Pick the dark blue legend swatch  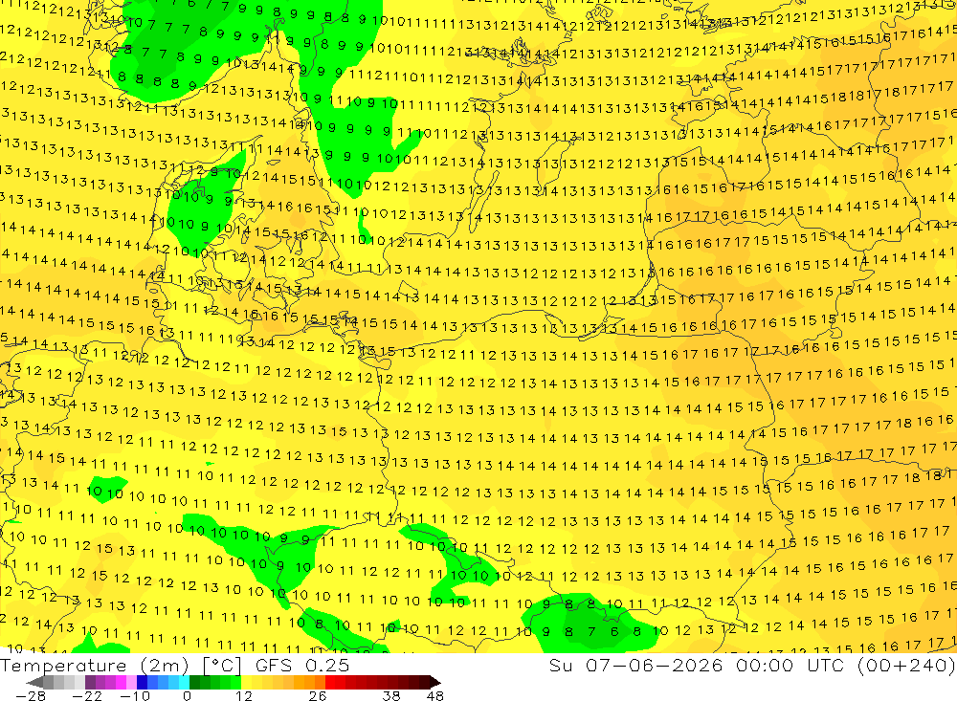pos(142,682)
